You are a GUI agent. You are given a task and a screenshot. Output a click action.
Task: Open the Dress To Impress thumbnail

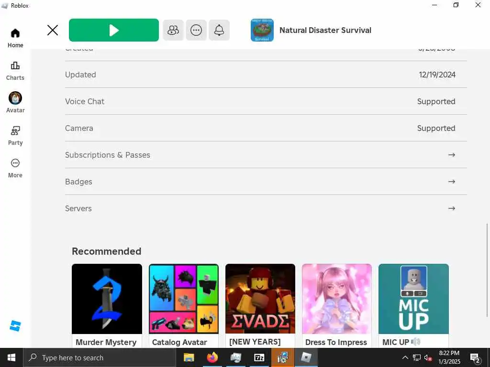point(337,299)
